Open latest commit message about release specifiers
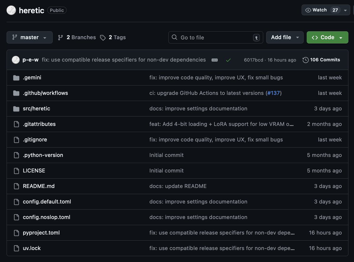 (x=124, y=60)
